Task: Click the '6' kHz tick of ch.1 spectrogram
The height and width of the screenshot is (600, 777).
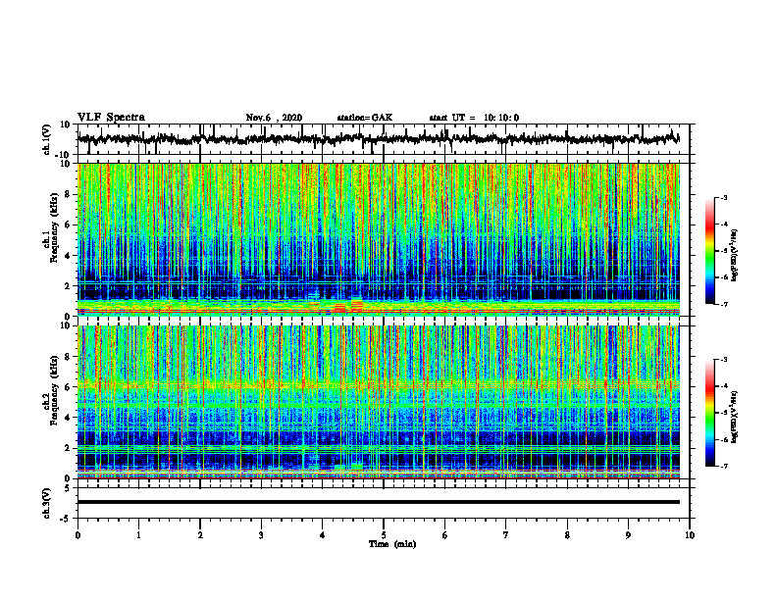Action: click(x=68, y=225)
